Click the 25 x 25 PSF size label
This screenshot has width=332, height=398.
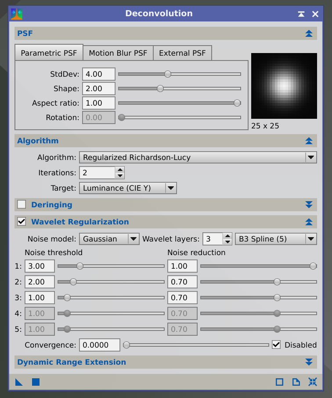point(265,126)
